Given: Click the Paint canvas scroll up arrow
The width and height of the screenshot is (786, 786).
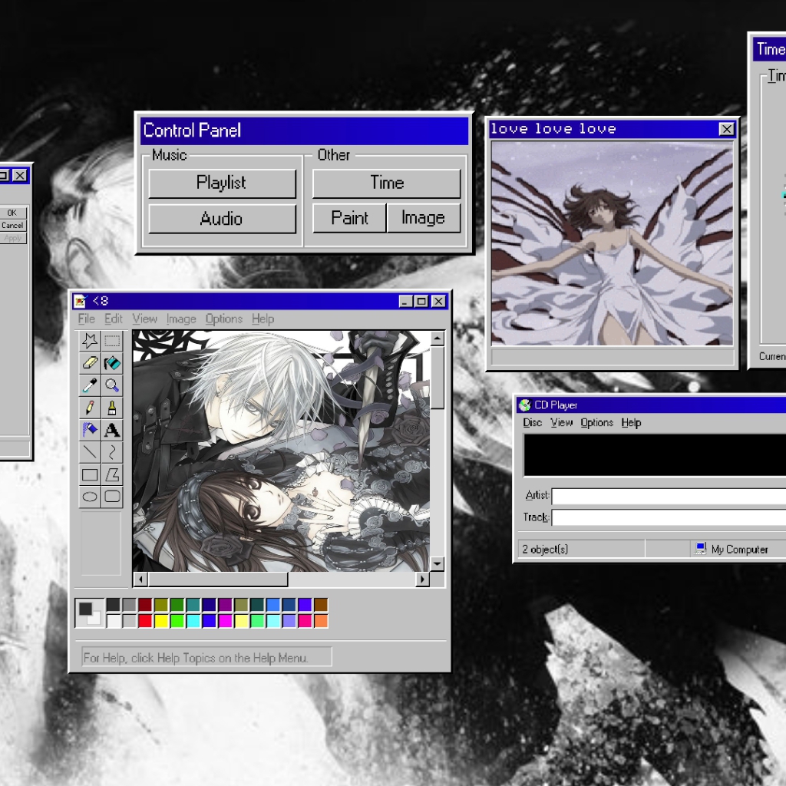Looking at the screenshot, I should (437, 339).
